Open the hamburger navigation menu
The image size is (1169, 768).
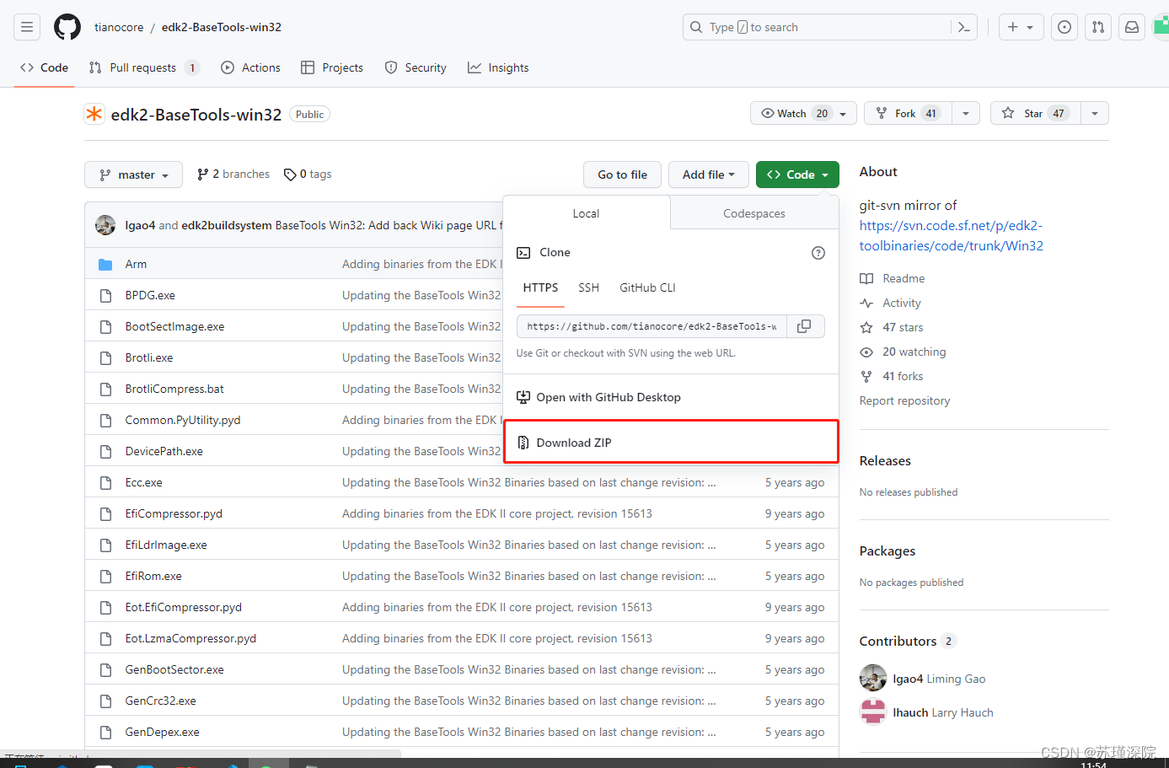(27, 27)
